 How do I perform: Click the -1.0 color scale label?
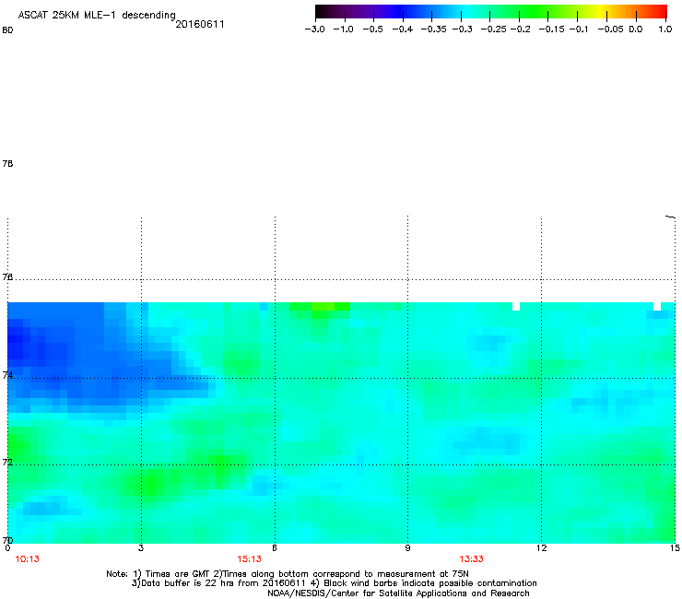tap(343, 29)
